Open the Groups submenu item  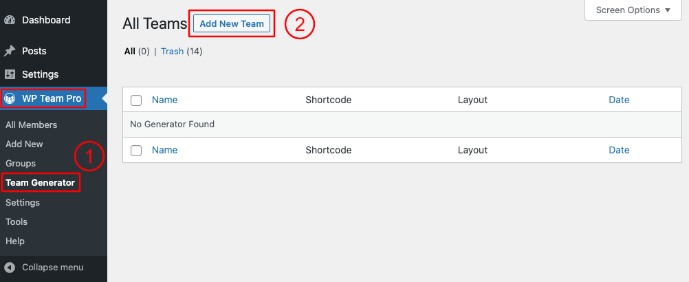coord(21,164)
